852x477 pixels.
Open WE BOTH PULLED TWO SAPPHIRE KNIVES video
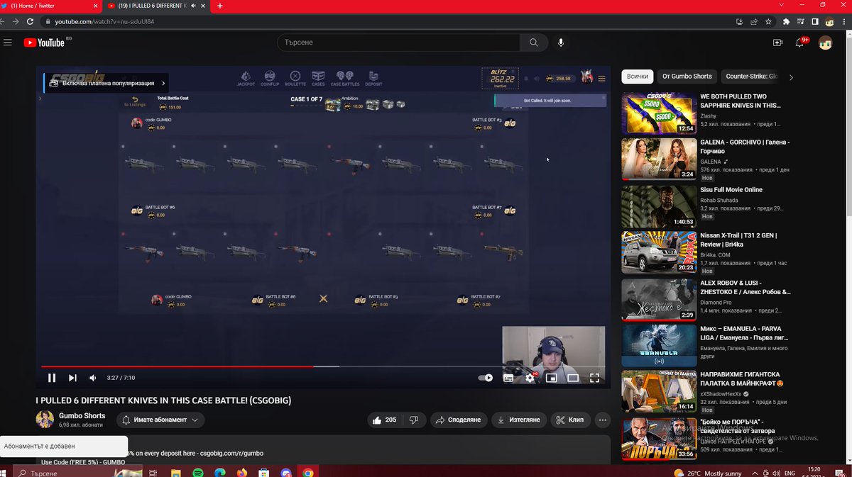pyautogui.click(x=739, y=101)
